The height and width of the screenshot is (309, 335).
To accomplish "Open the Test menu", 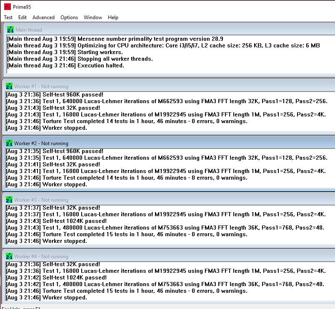I will (x=8, y=17).
